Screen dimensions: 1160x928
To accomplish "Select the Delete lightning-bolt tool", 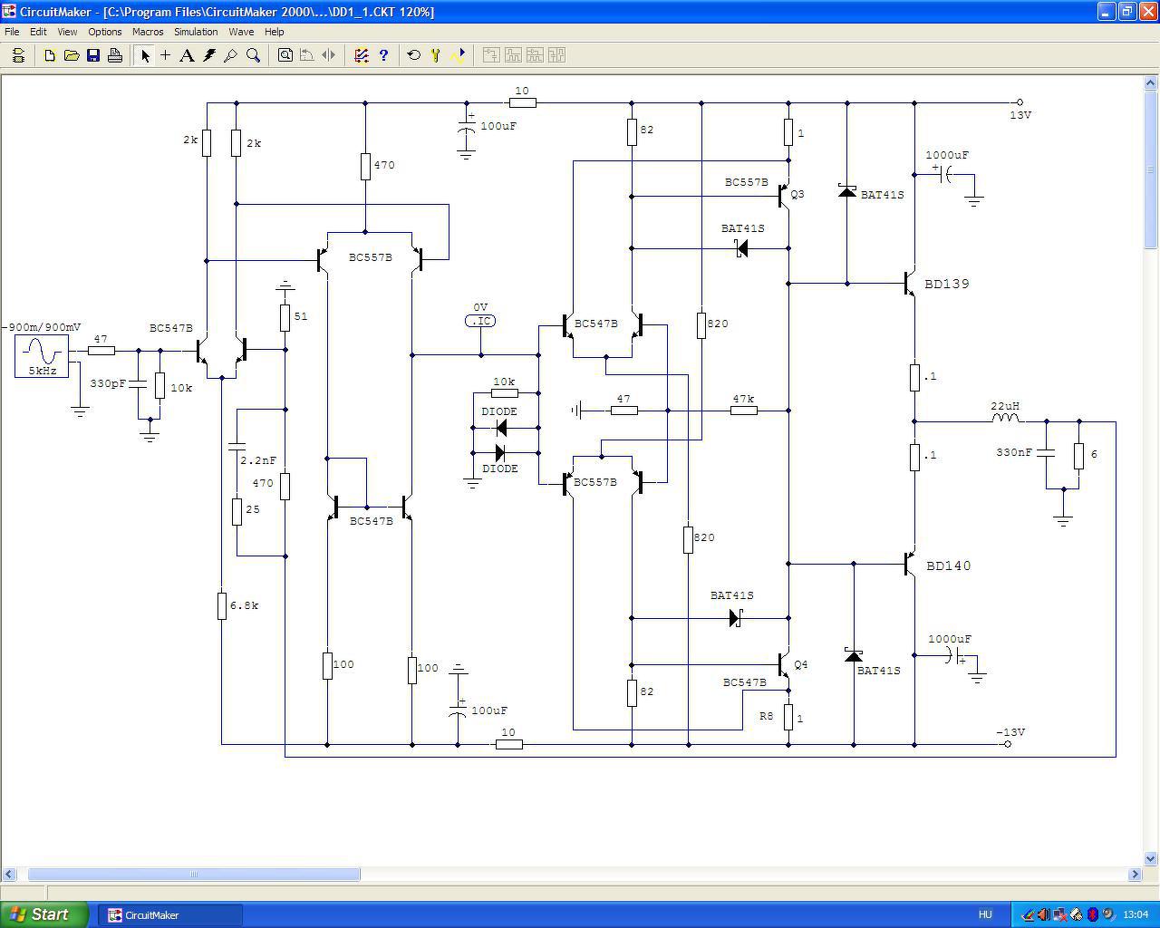I will click(209, 55).
